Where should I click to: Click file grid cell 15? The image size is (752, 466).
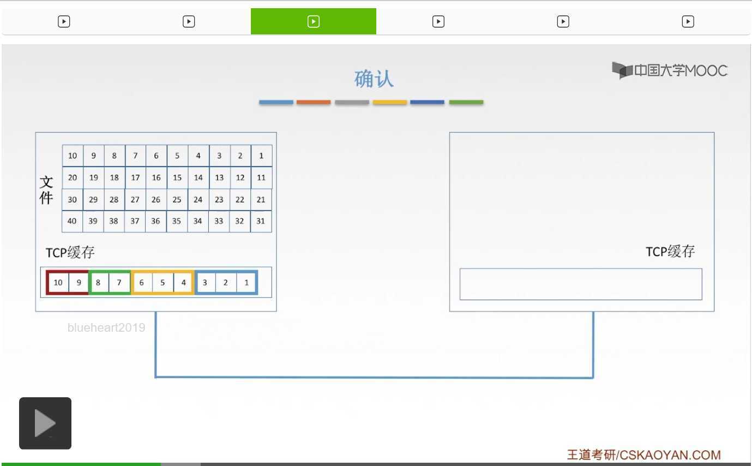tap(177, 177)
